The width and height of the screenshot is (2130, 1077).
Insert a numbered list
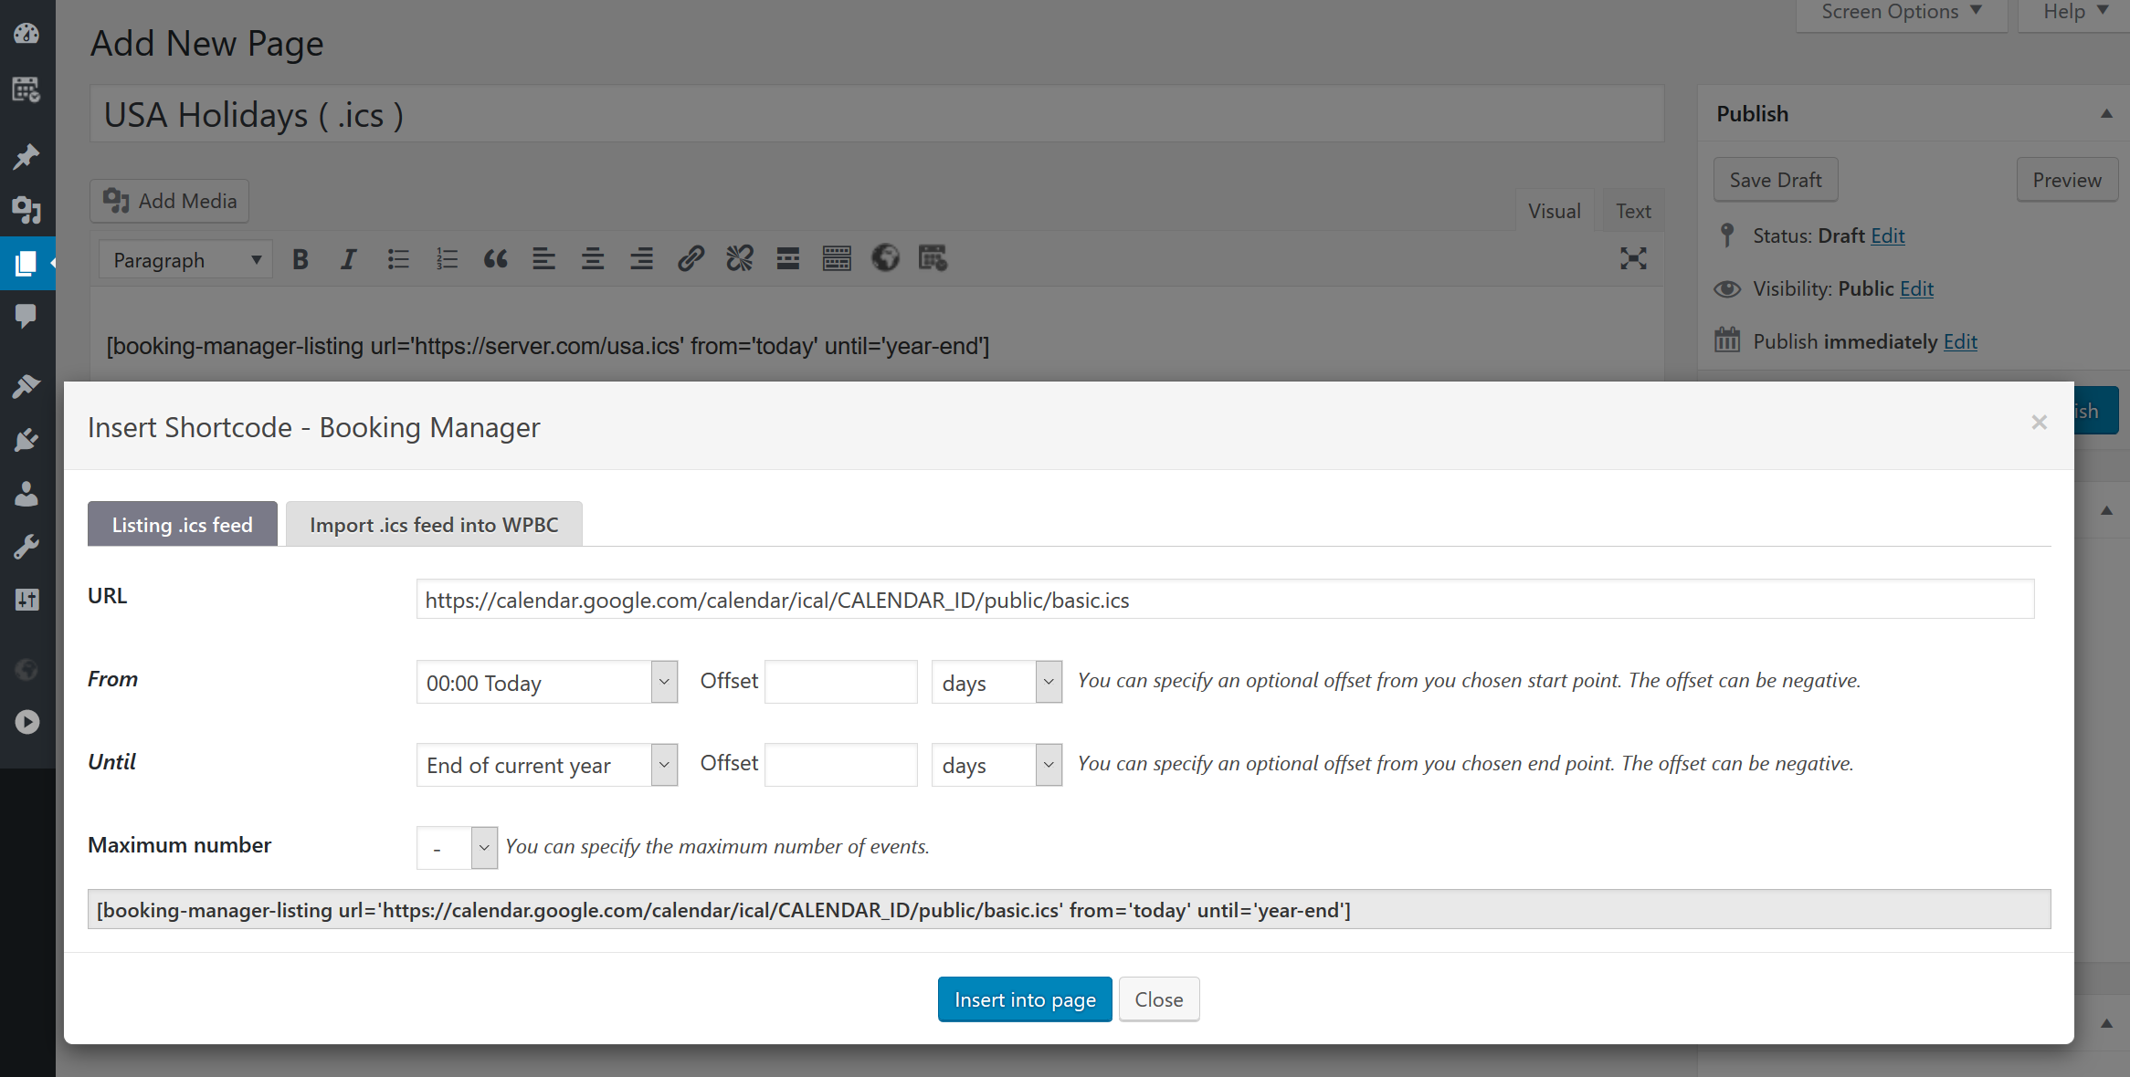[447, 259]
